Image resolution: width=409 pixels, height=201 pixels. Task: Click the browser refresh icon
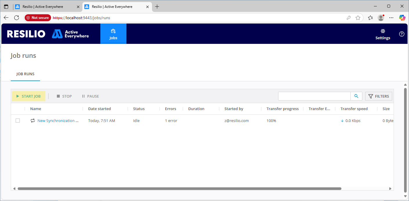(17, 18)
